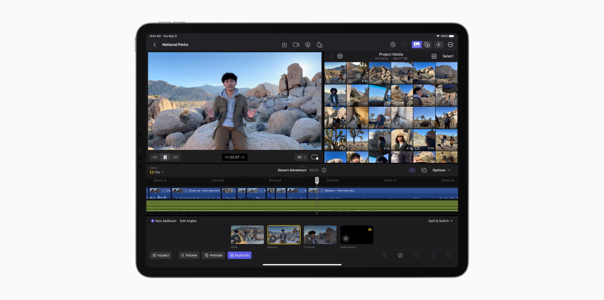The width and height of the screenshot is (604, 300).
Task: Unmute the Close-up angle speaker icon
Action: (309, 239)
